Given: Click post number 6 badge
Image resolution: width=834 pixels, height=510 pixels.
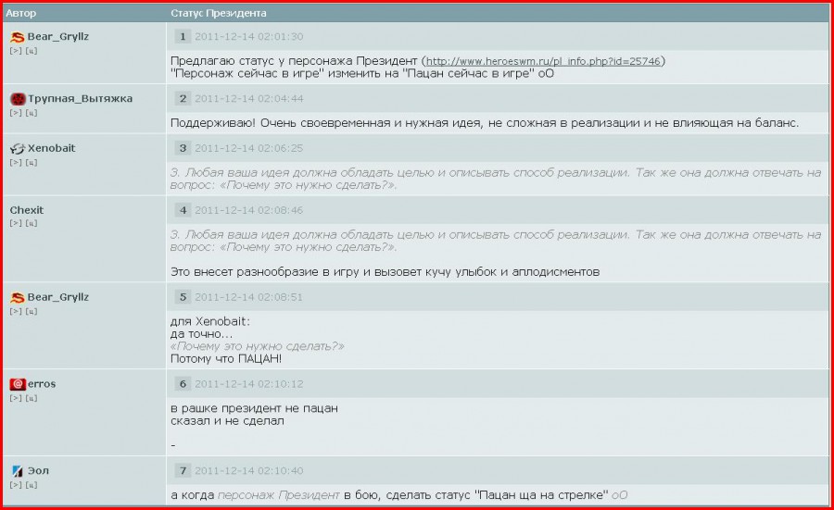Looking at the screenshot, I should coord(183,383).
